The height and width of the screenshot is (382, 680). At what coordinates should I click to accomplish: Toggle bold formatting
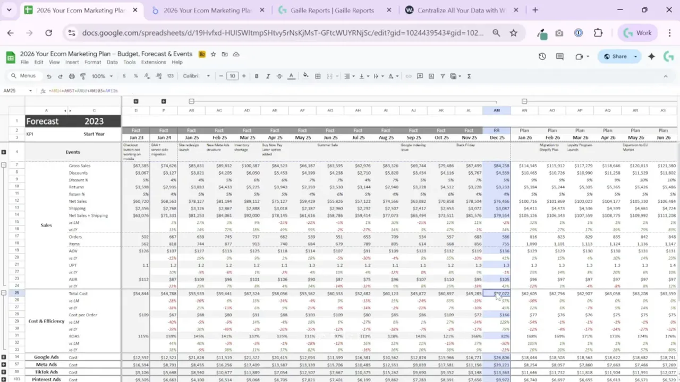point(256,76)
